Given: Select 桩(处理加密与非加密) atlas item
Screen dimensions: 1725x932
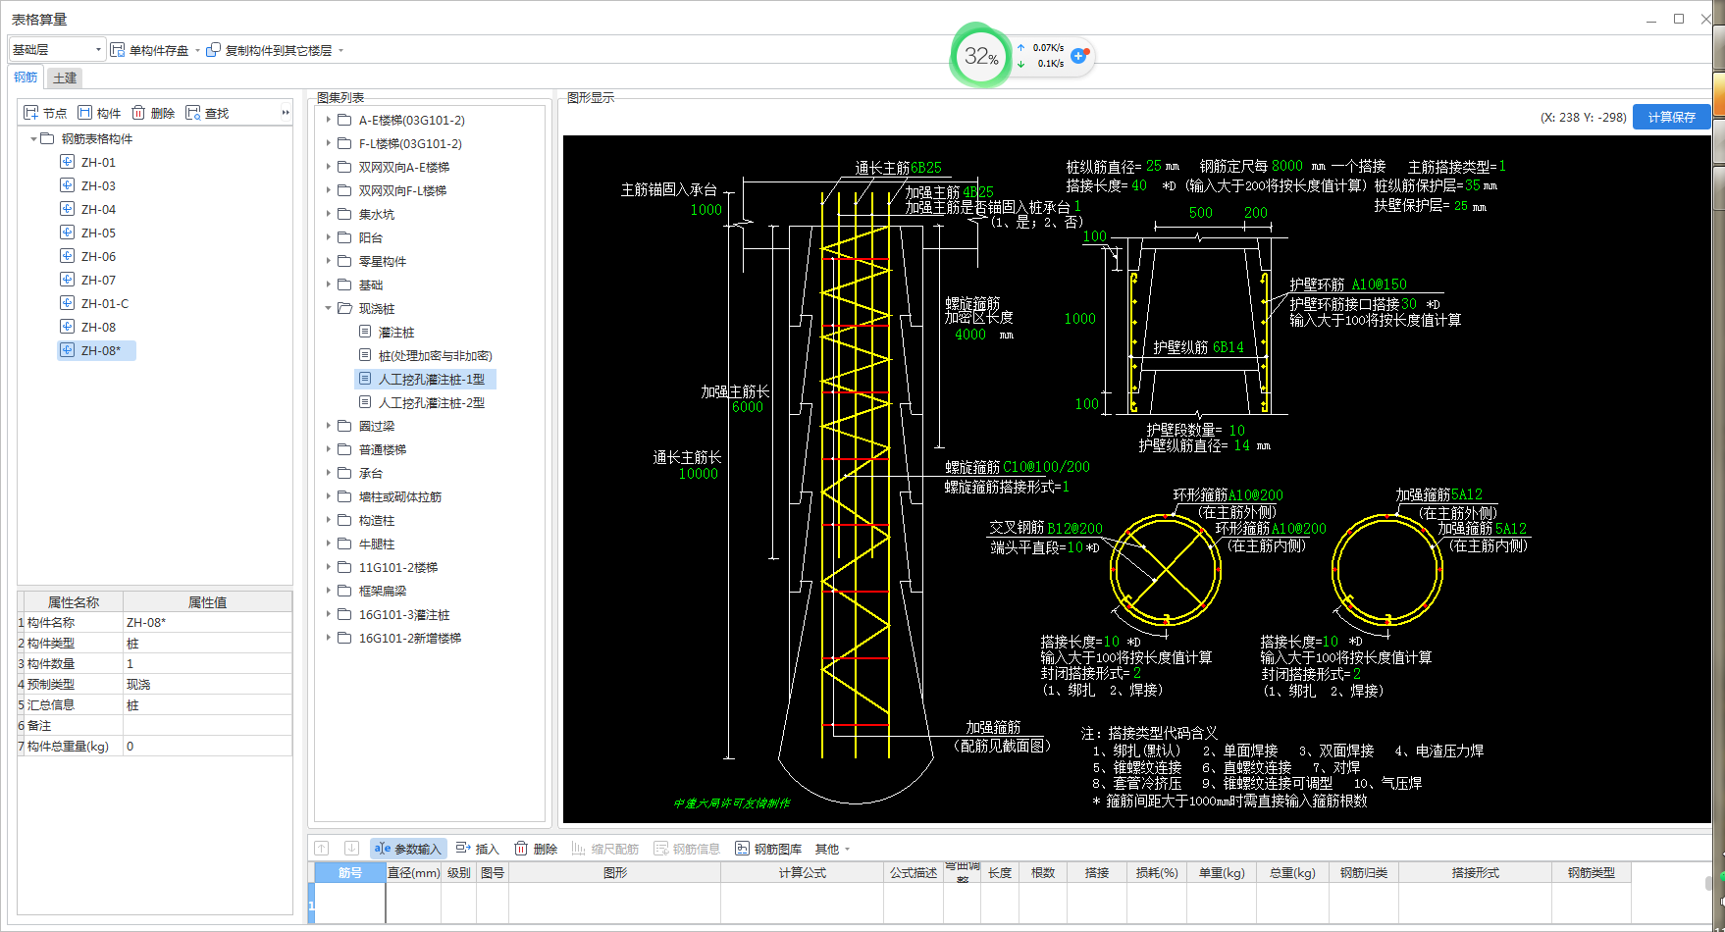Looking at the screenshot, I should click(x=435, y=356).
